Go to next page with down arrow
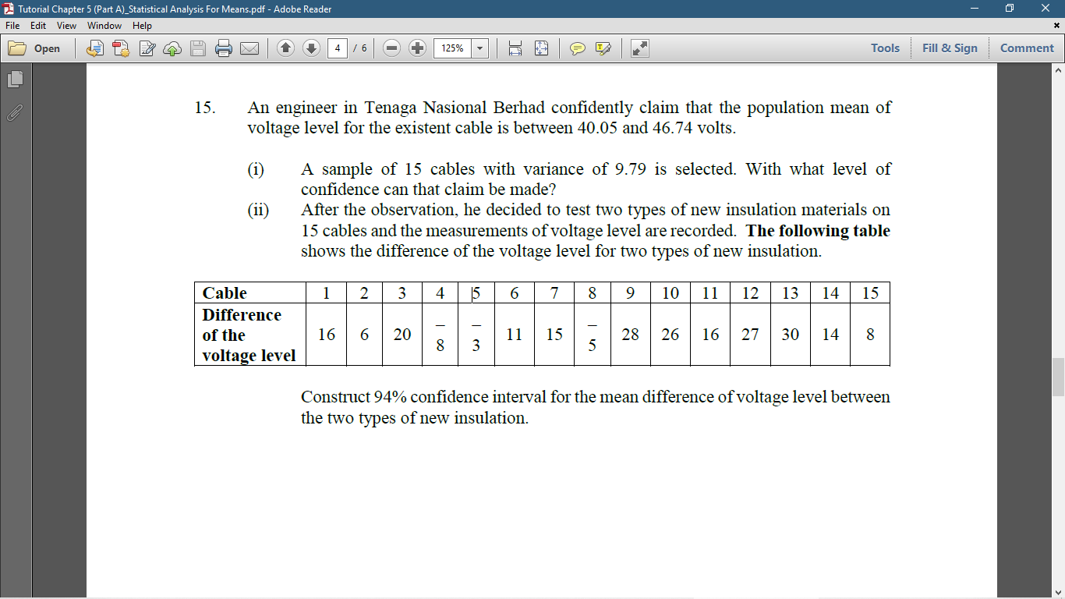The width and height of the screenshot is (1065, 599). (x=311, y=48)
